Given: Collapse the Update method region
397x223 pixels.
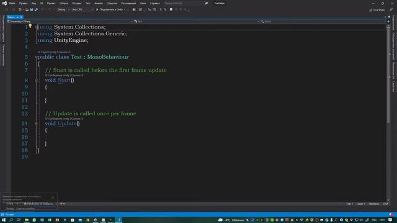Looking at the screenshot, I should pos(36,124).
